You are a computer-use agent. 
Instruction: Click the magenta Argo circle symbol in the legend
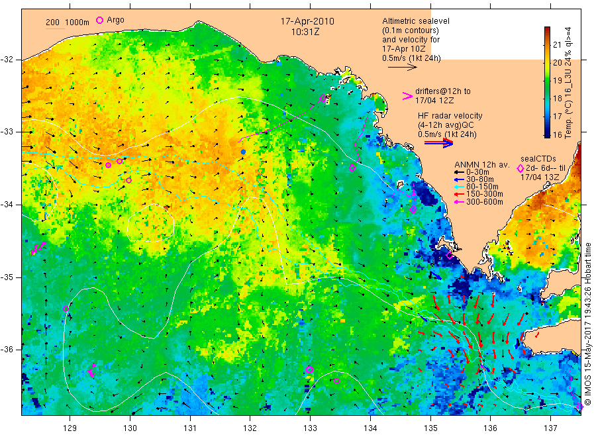(99, 20)
